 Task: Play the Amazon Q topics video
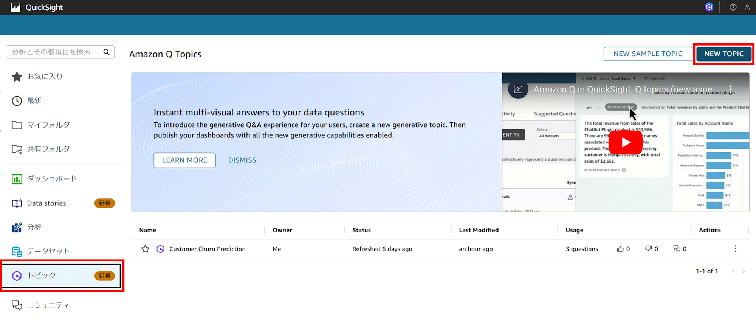(x=626, y=142)
